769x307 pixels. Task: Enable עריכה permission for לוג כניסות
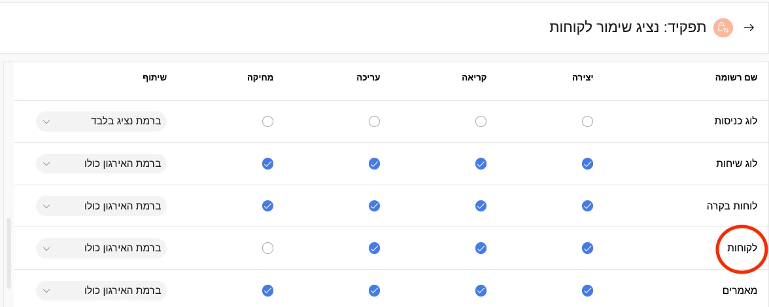click(x=374, y=121)
